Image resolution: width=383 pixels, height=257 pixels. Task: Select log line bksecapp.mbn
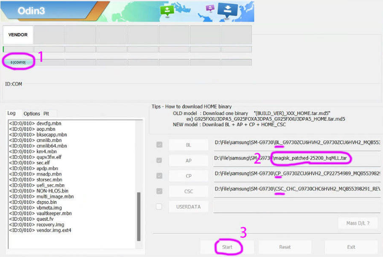pyautogui.click(x=38, y=134)
